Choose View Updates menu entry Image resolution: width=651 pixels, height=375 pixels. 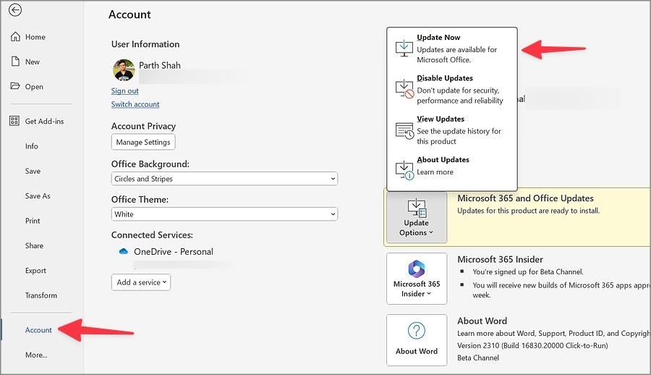[451, 130]
